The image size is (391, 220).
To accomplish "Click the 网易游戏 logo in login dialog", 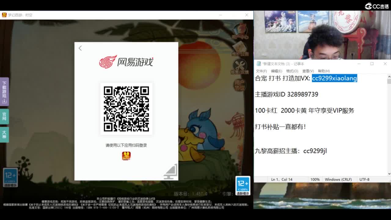I will tap(126, 61).
